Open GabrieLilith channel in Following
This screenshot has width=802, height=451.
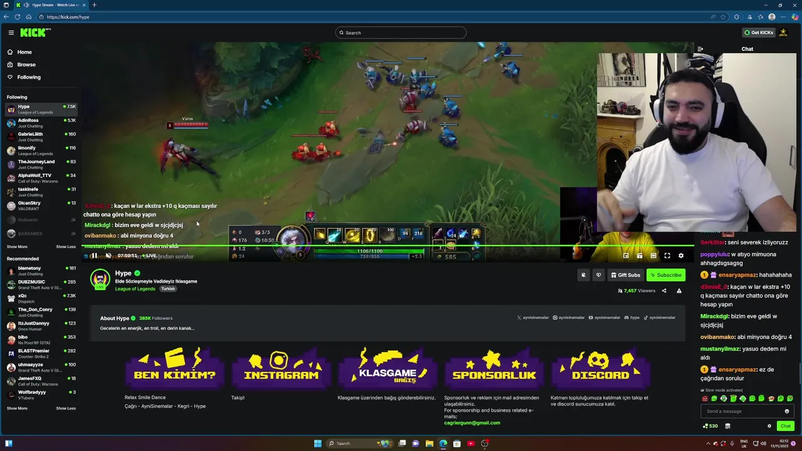coord(40,137)
